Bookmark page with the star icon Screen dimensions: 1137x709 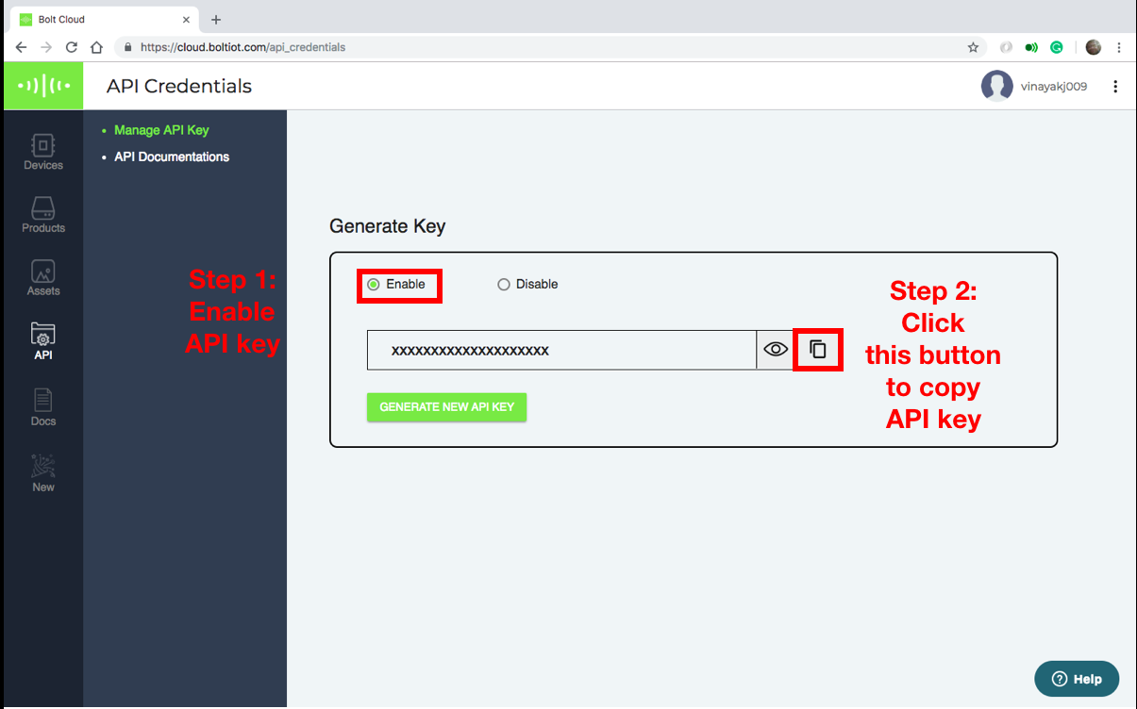pos(973,47)
